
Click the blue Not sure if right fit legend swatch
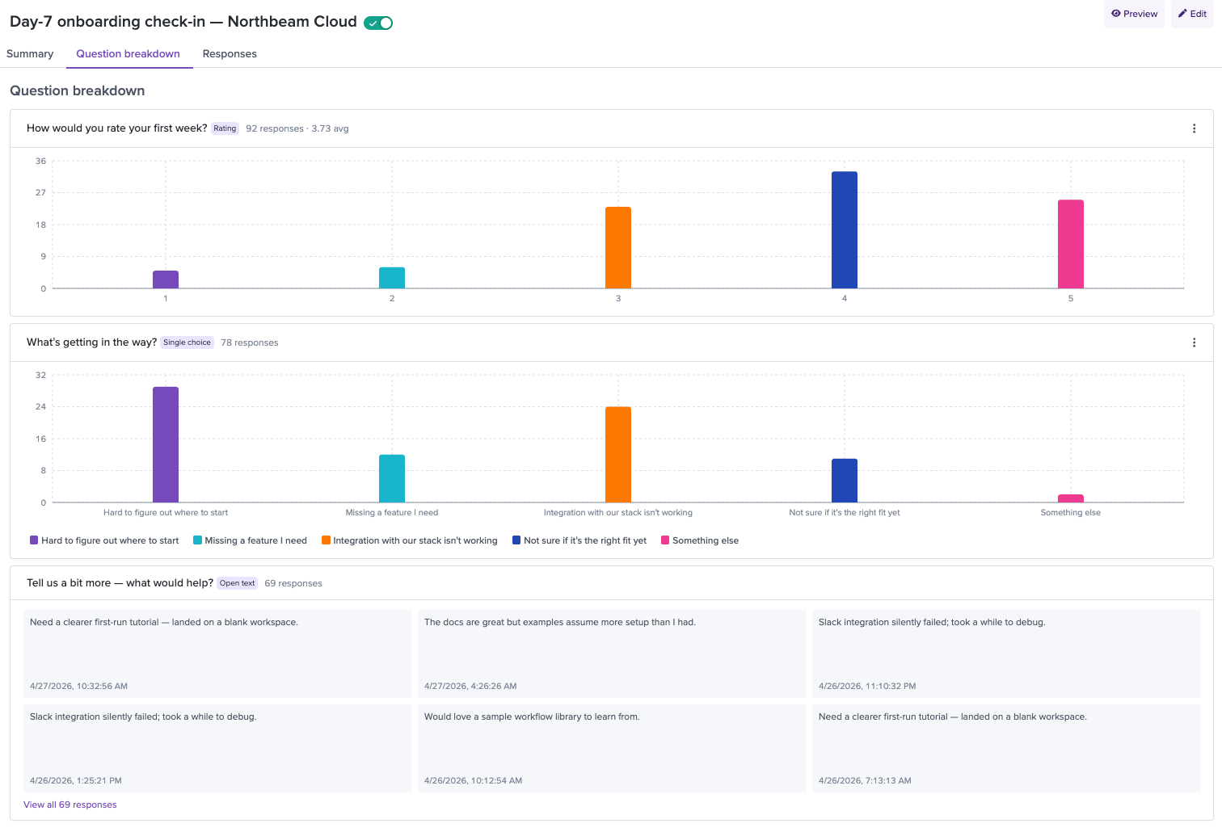coord(516,540)
